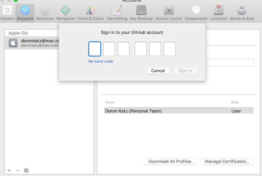Click the User role cell
Image resolution: width=262 pixels, height=176 pixels.
(x=236, y=111)
